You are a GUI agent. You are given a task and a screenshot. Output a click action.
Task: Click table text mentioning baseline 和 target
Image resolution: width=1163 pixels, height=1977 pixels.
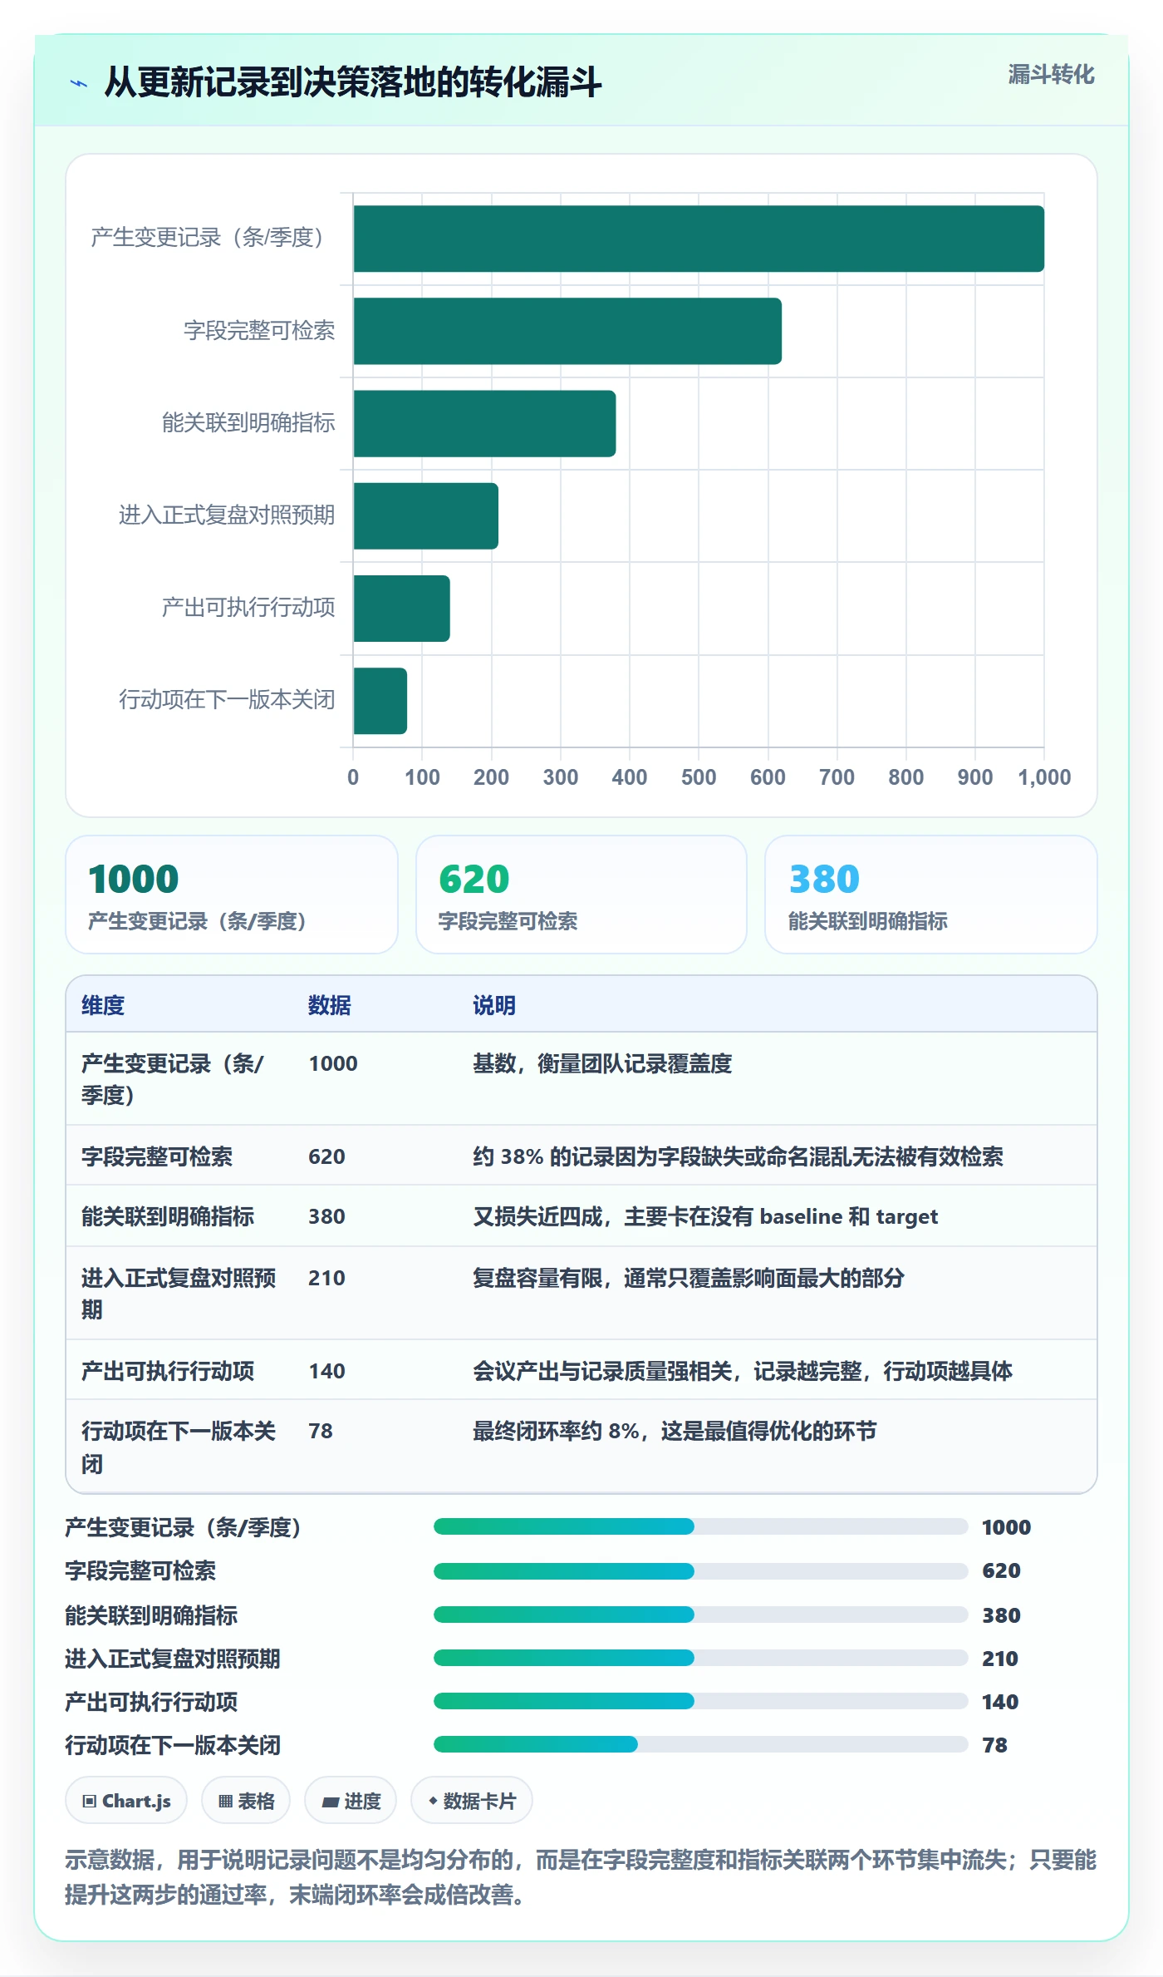point(705,1216)
